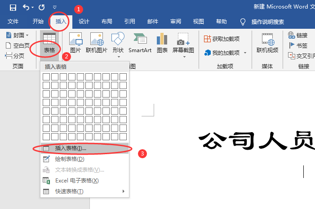Click the 链接 hyperlink button
The width and height of the screenshot is (315, 209).
[x=298, y=35]
